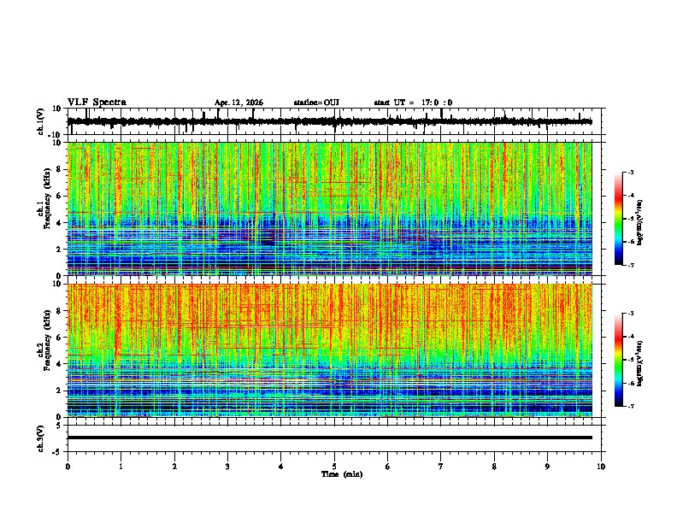Viewport: 677px width, 523px height.
Task: Click the time axis tick label "3"
Action: coord(227,467)
